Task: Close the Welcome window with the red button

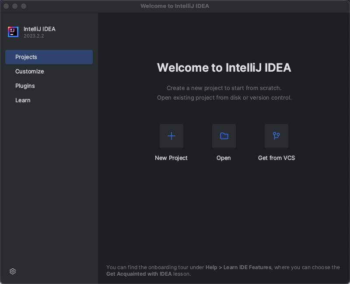Action: point(6,6)
